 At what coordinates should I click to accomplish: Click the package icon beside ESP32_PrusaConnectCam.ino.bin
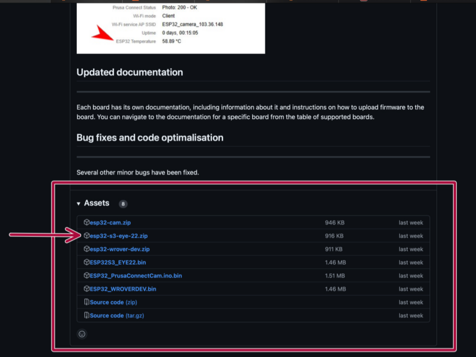pyautogui.click(x=87, y=276)
